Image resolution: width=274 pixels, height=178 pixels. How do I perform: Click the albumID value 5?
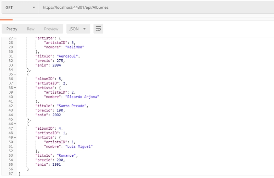coord(60,79)
